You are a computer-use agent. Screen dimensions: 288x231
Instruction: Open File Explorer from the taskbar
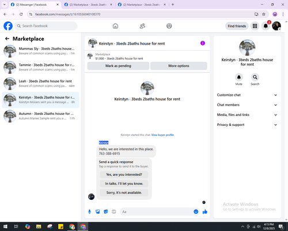pos(39,226)
